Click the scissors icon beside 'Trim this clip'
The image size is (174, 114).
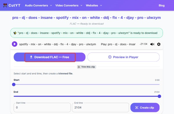point(79,67)
